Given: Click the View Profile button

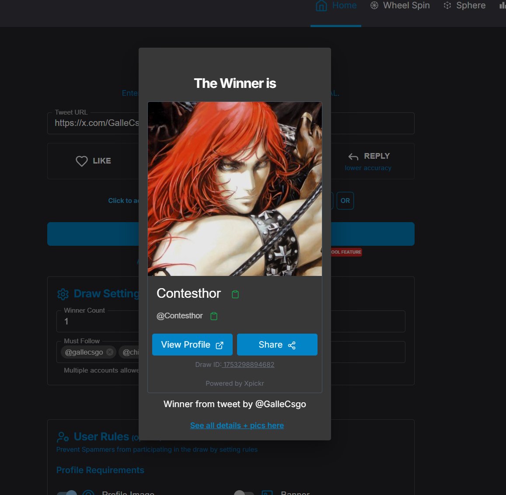Looking at the screenshot, I should tap(192, 345).
